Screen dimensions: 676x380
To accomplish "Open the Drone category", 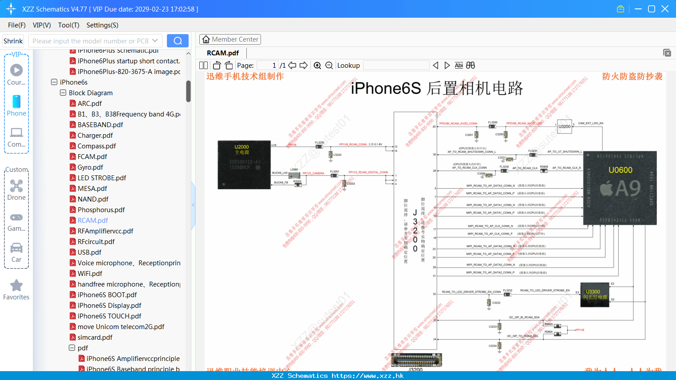I will (x=16, y=190).
